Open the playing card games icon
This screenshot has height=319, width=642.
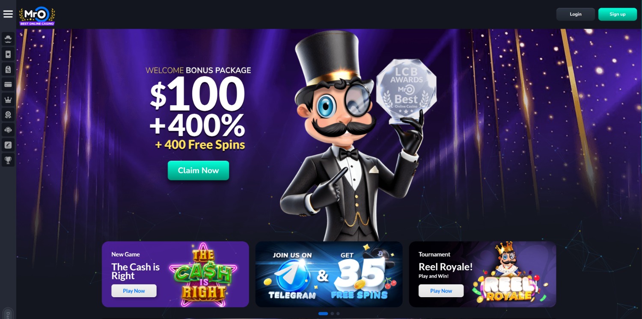(x=8, y=54)
